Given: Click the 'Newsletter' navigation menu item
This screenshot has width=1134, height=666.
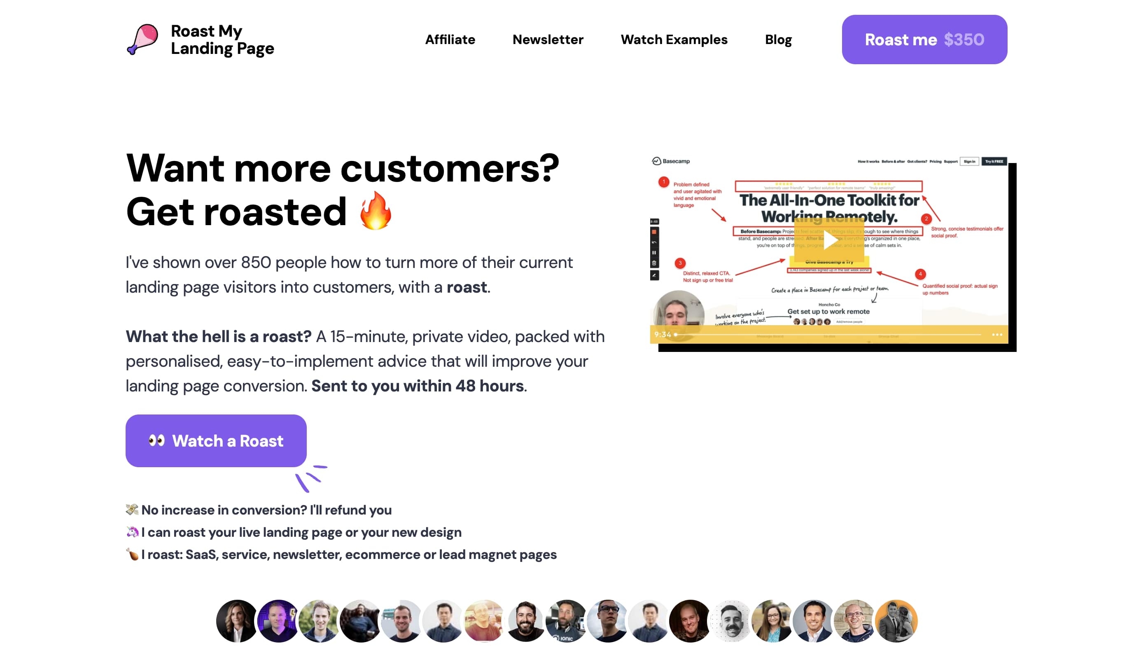Looking at the screenshot, I should (548, 39).
